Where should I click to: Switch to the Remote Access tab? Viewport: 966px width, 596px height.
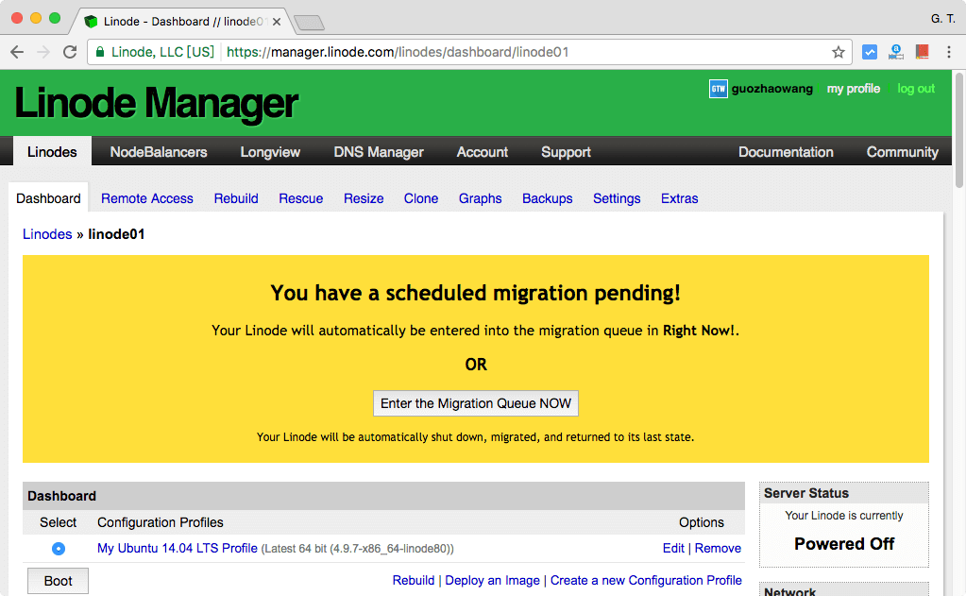146,198
